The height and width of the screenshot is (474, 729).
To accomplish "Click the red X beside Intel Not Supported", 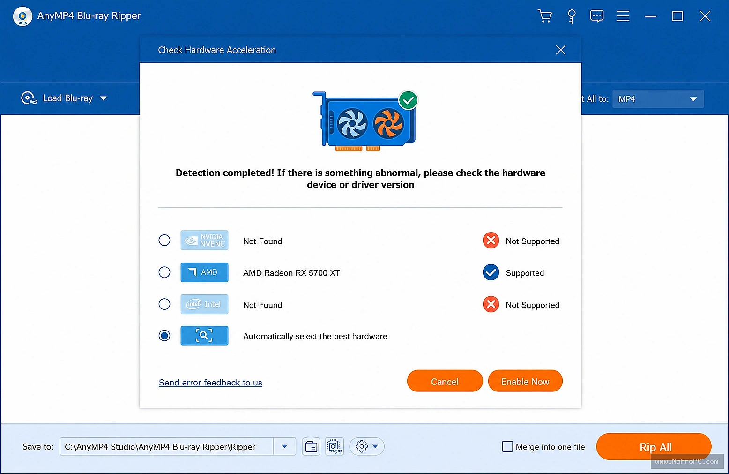I will click(x=491, y=304).
